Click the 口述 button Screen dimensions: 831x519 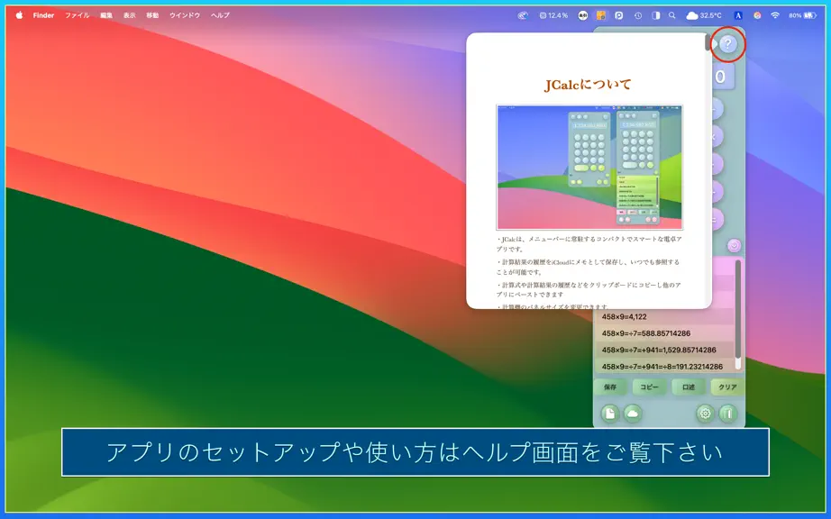pos(689,387)
